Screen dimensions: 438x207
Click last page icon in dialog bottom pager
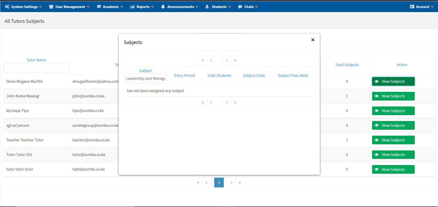[235, 102]
